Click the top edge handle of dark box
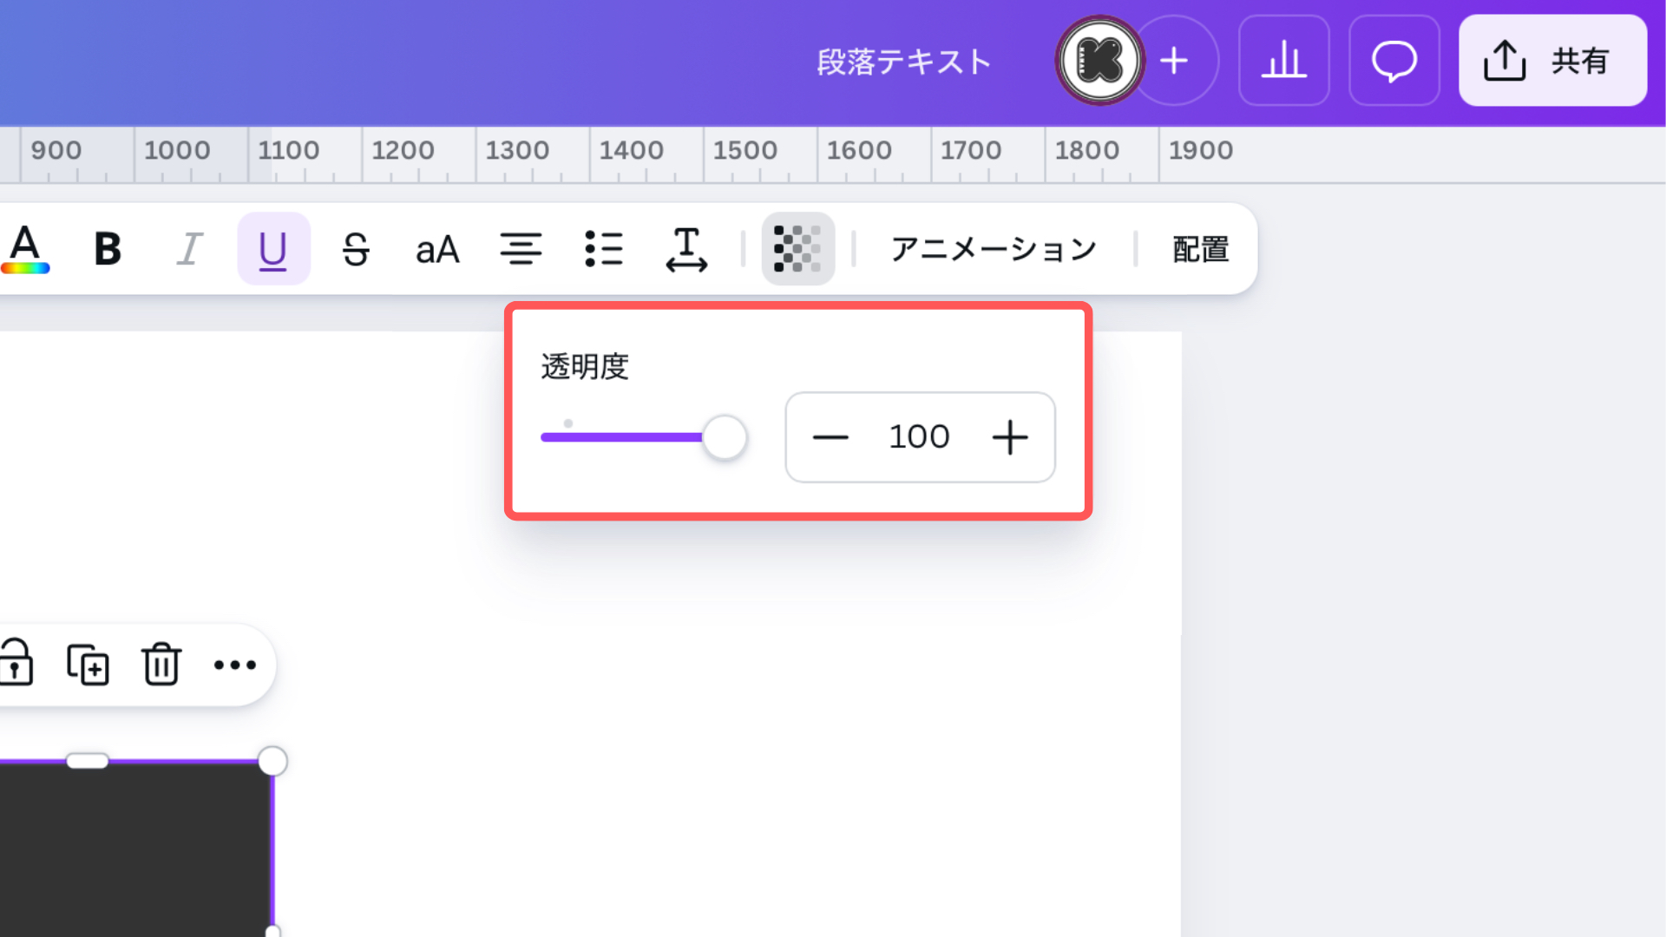1666x937 pixels. [88, 761]
